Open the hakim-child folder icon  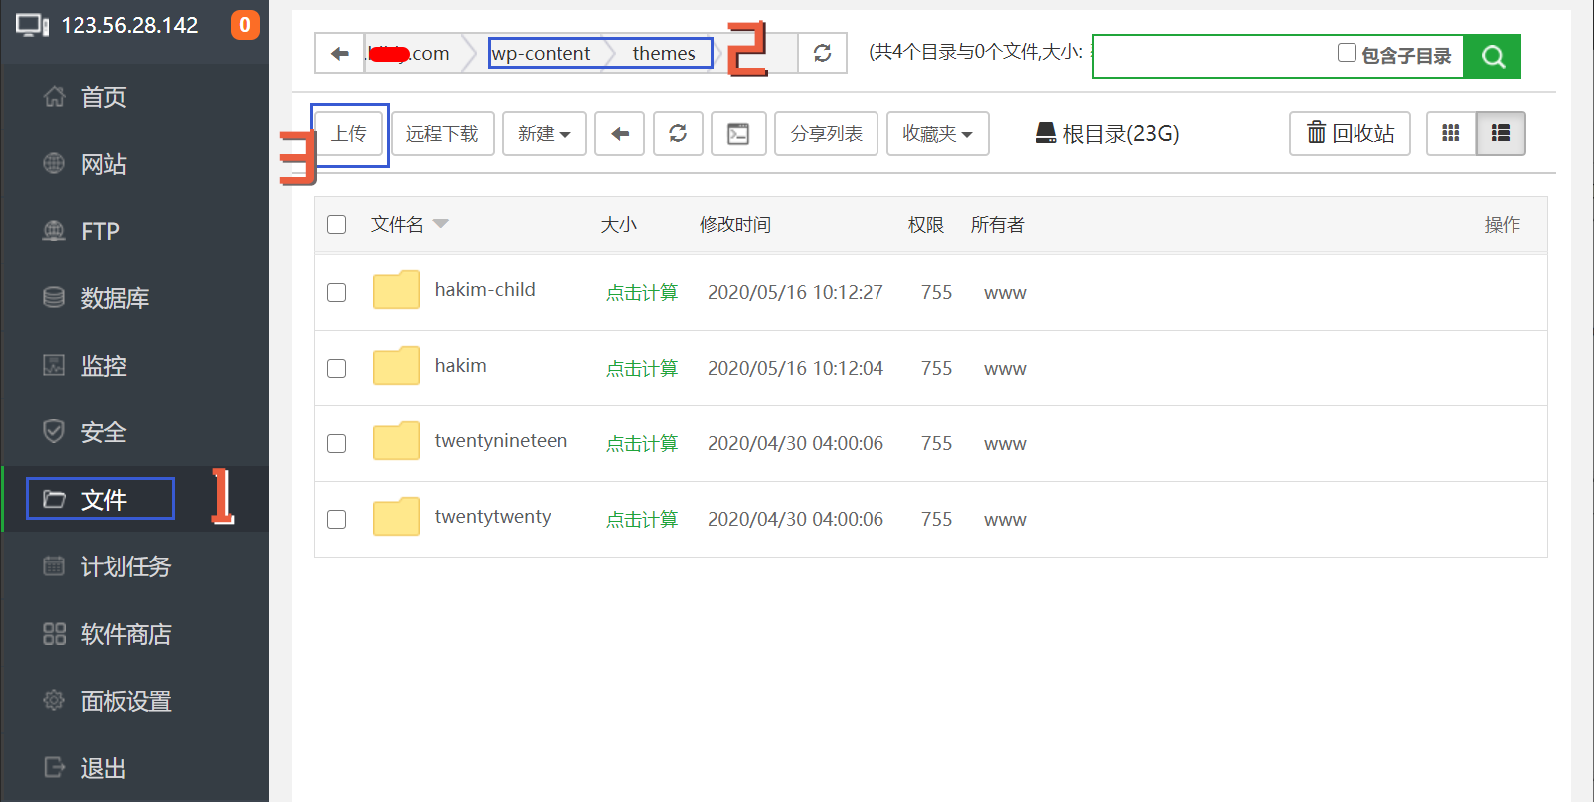[396, 291]
